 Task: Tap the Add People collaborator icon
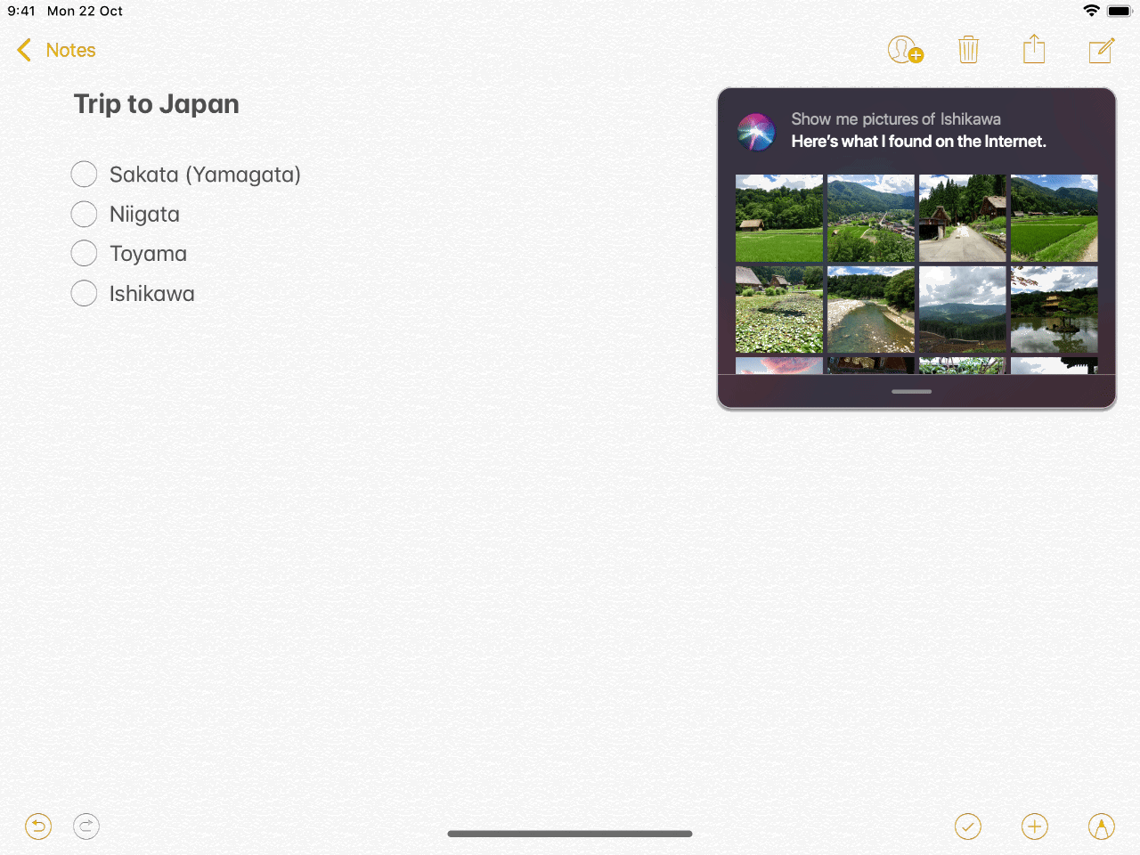pyautogui.click(x=905, y=50)
